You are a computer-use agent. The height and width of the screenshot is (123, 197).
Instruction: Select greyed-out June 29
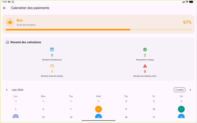pos(43,101)
